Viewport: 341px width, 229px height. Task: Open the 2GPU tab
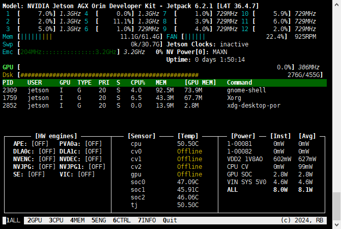pyautogui.click(x=35, y=220)
